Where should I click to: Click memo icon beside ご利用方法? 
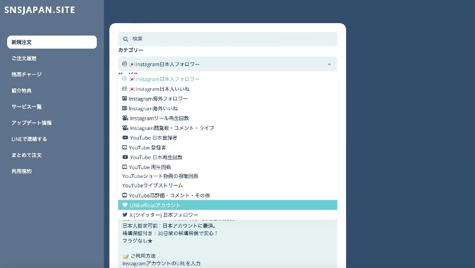(126, 256)
